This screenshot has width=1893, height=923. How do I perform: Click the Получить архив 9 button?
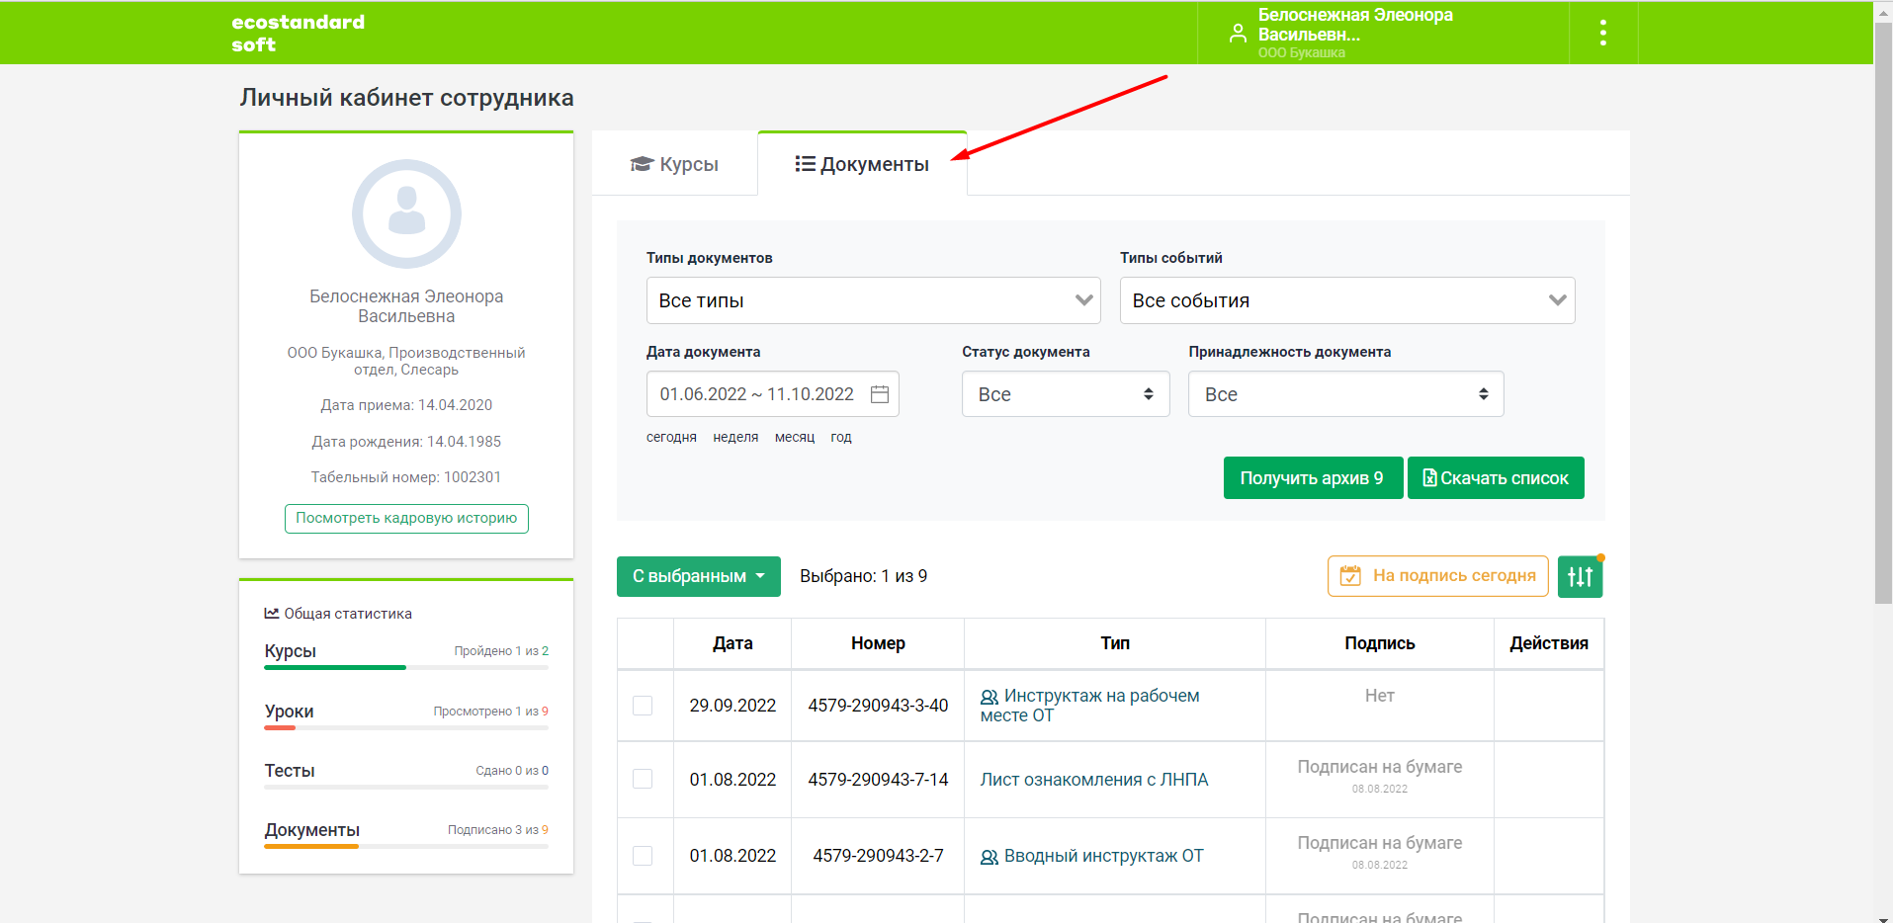[x=1313, y=478]
